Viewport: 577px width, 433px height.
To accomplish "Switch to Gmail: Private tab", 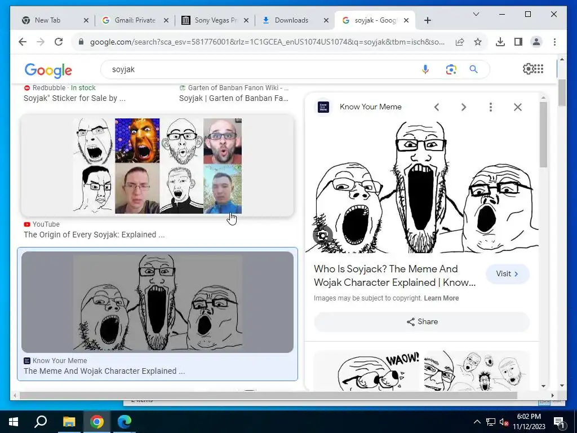I will tap(135, 20).
